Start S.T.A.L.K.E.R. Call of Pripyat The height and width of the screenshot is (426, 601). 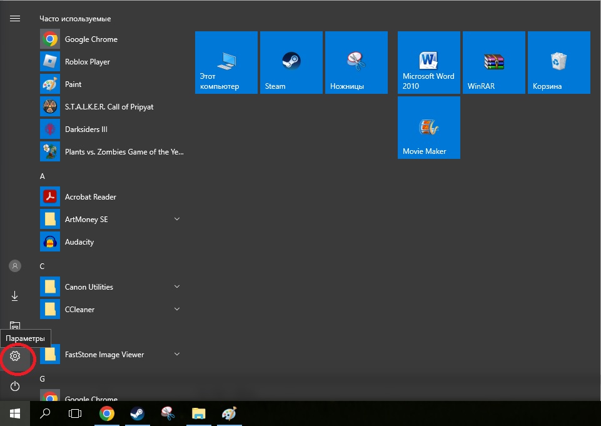coord(112,106)
